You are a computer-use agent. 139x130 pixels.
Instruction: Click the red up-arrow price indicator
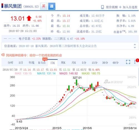pyautogui.click(x=29, y=18)
